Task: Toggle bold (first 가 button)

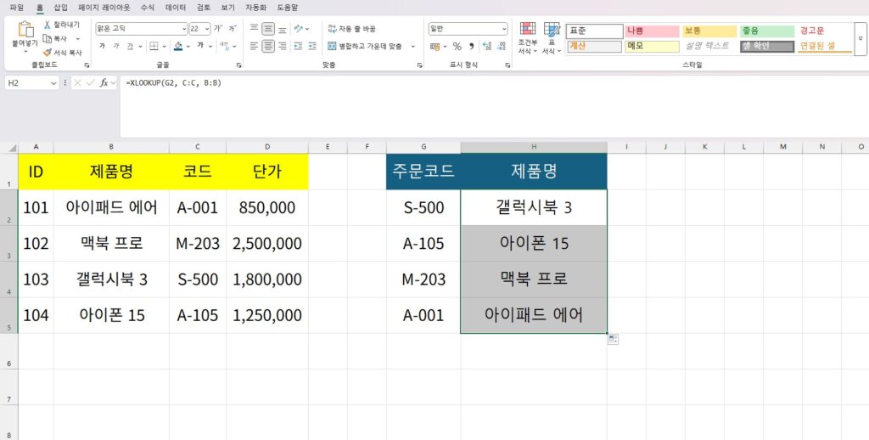Action: click(102, 46)
